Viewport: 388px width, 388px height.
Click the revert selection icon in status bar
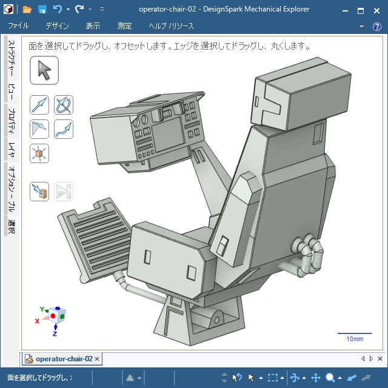click(237, 378)
